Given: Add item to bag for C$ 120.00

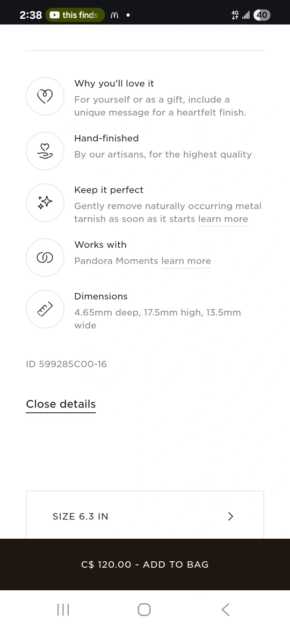Looking at the screenshot, I should tap(145, 564).
